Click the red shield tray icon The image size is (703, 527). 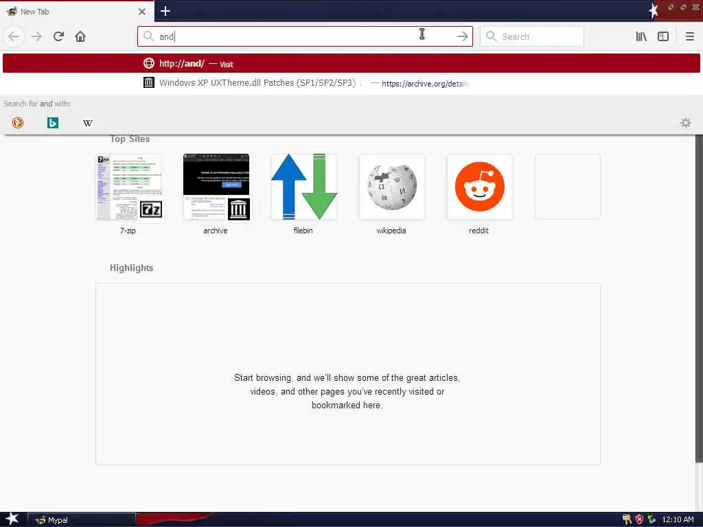tap(639, 519)
